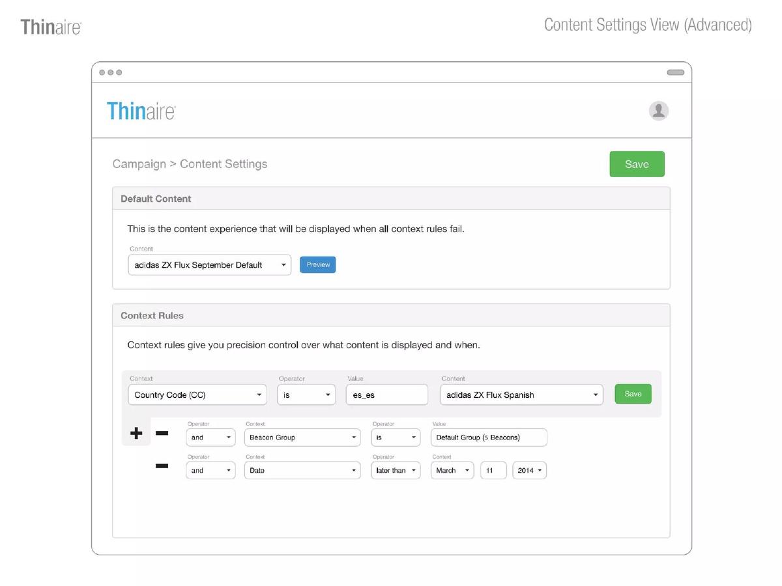
Task: Open the Beacon Group context dropdown
Action: 302,438
